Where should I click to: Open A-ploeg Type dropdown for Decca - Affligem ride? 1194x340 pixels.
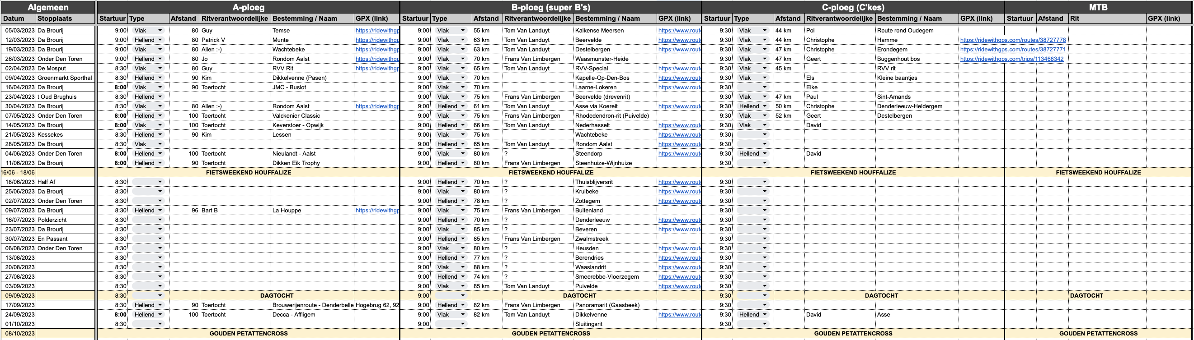[x=148, y=315]
